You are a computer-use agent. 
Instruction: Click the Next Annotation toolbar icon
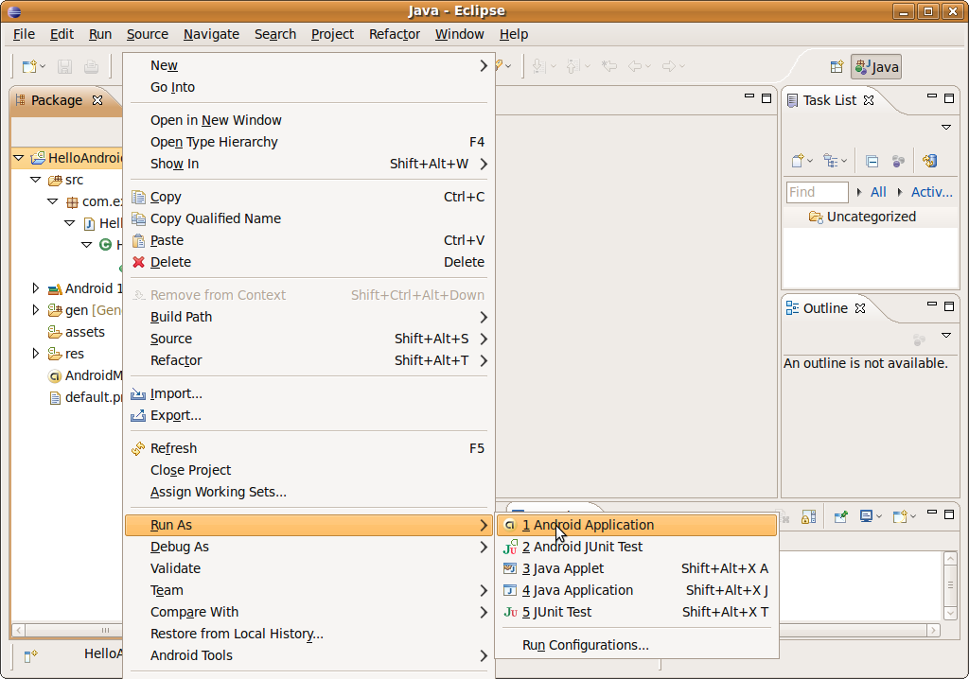click(538, 65)
